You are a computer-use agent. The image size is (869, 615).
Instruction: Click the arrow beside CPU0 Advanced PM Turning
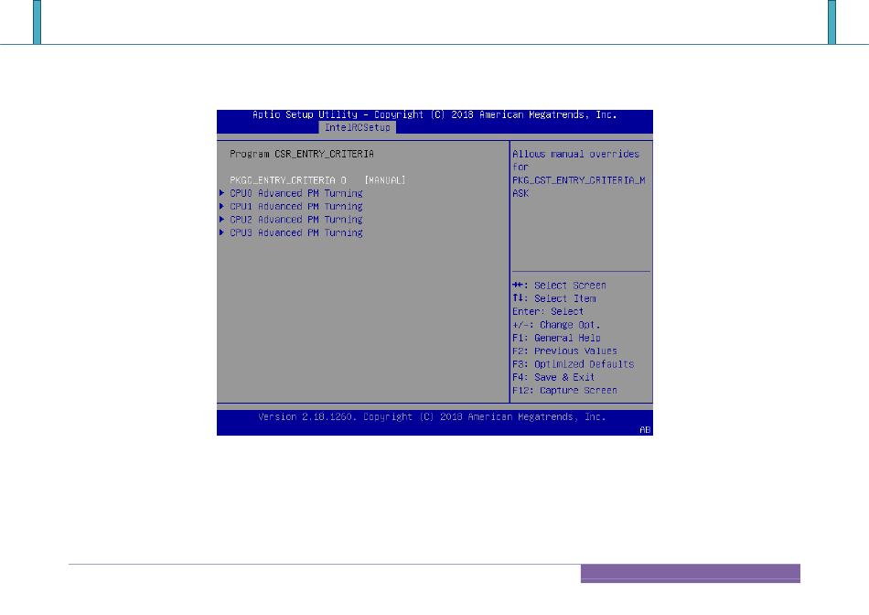[x=221, y=194]
